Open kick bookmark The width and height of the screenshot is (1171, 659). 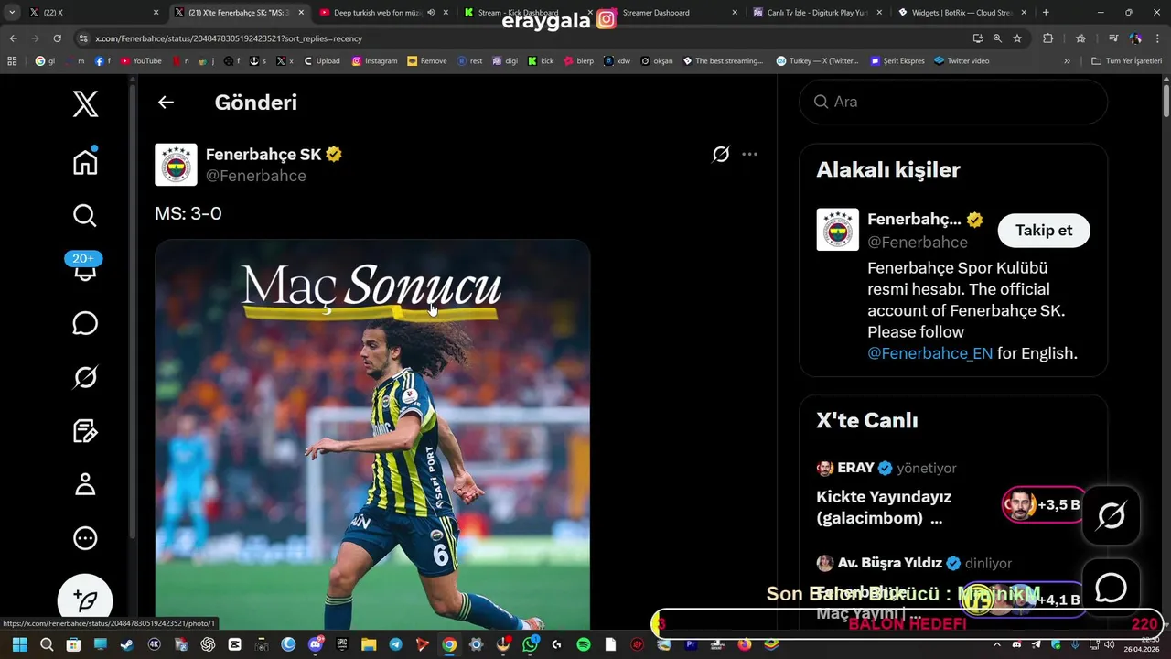tap(541, 61)
